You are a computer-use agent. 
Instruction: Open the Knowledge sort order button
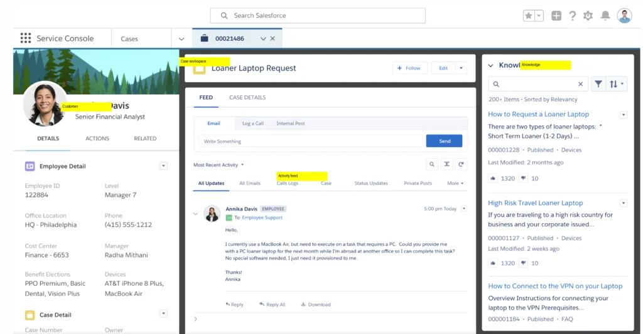tap(617, 84)
